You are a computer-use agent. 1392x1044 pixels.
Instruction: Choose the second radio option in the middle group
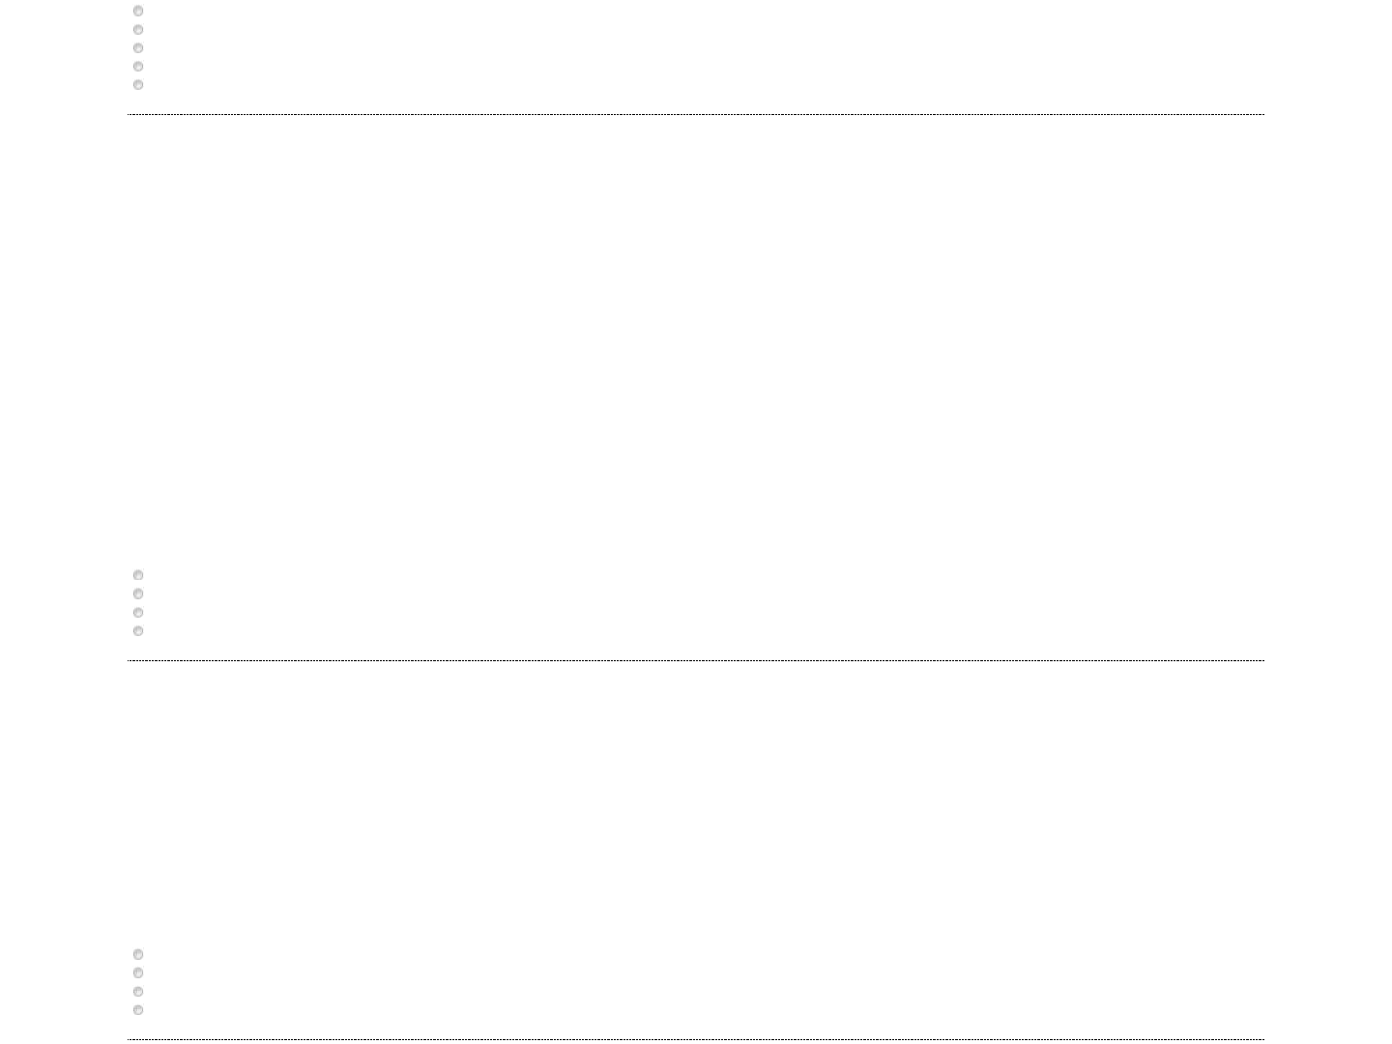pyautogui.click(x=138, y=594)
